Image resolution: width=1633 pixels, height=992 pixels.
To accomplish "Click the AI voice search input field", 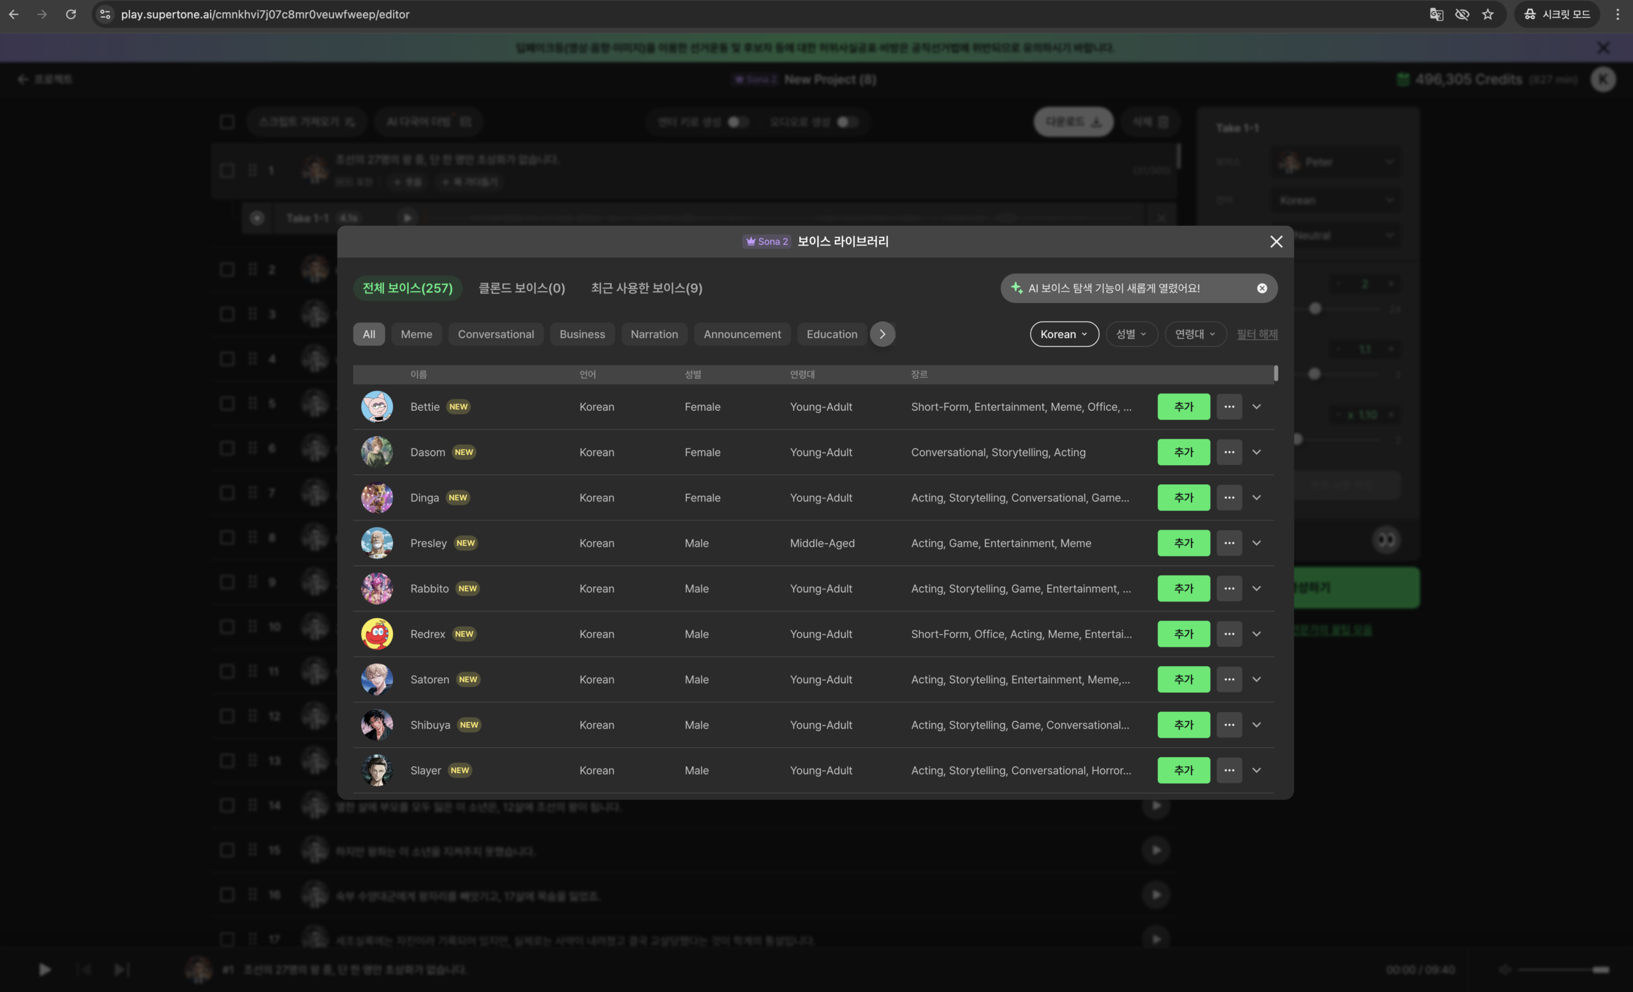I will coord(1139,288).
